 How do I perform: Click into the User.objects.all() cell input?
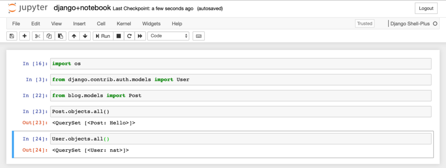(x=240, y=139)
